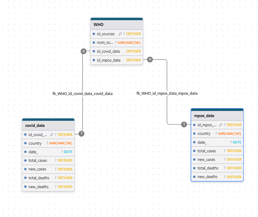
Task: Select the mpox_data table header
Action: 217,116
